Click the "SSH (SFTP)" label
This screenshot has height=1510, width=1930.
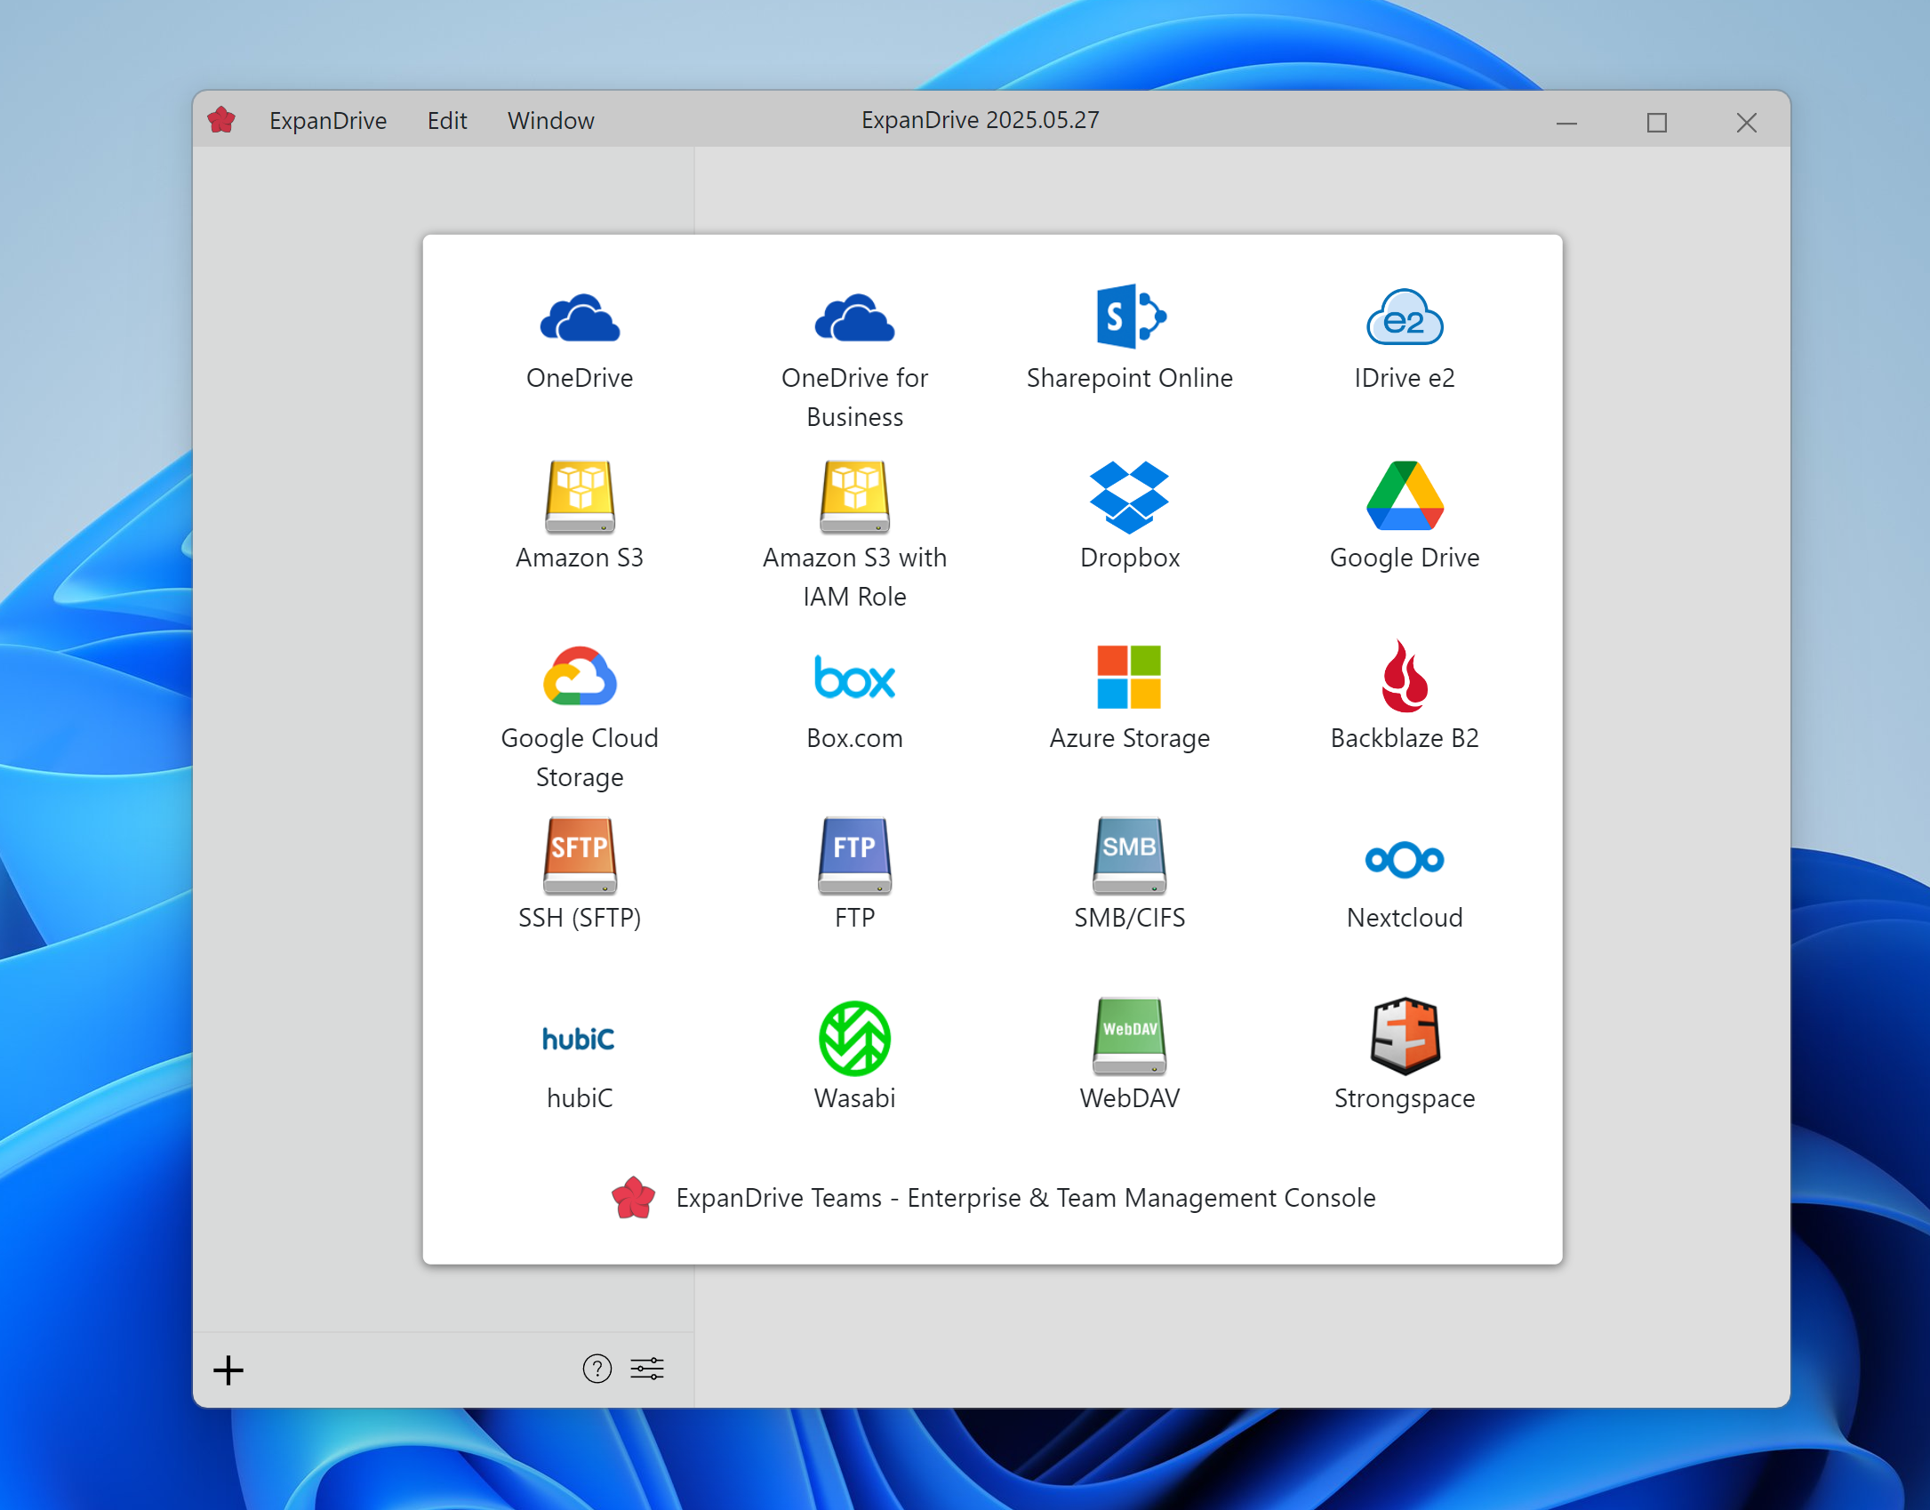point(580,918)
